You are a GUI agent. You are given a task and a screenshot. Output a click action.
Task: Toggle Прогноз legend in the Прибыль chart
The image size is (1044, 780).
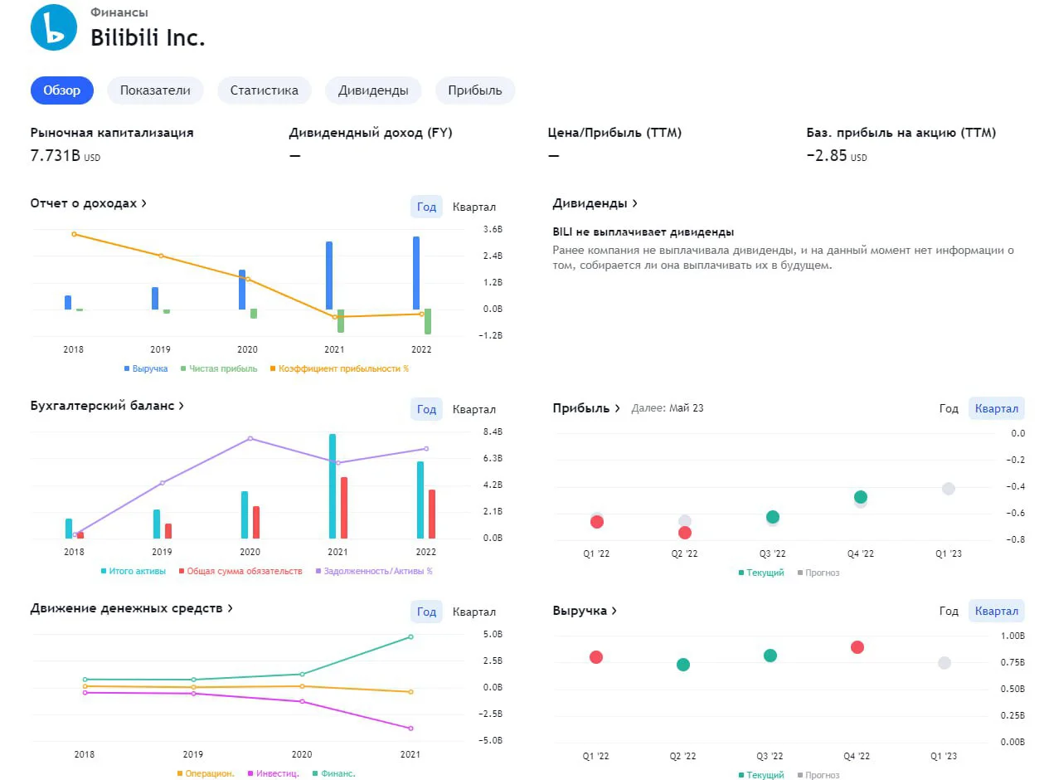818,573
